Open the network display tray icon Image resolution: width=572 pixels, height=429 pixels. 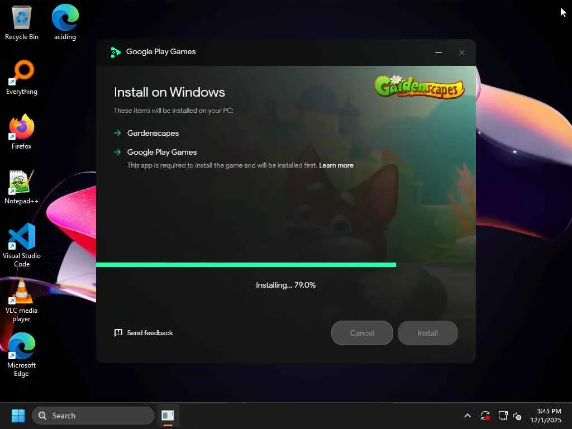[503, 416]
